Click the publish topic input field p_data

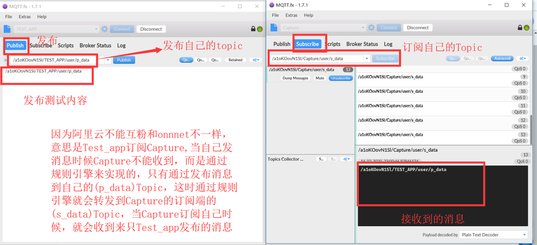tap(57, 60)
